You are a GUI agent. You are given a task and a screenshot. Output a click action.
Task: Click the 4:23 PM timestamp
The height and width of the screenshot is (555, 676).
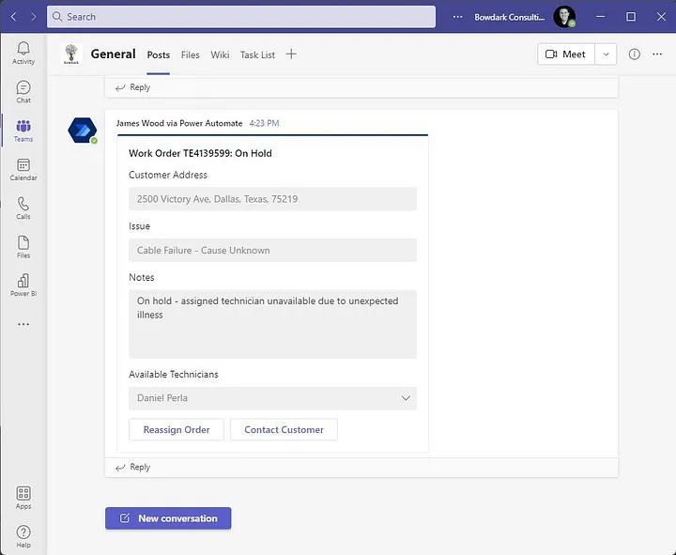point(264,123)
